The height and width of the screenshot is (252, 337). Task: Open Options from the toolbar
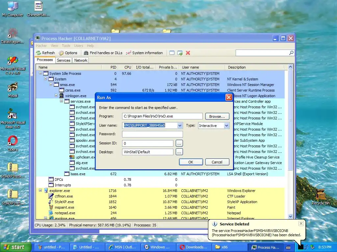tap(68, 53)
